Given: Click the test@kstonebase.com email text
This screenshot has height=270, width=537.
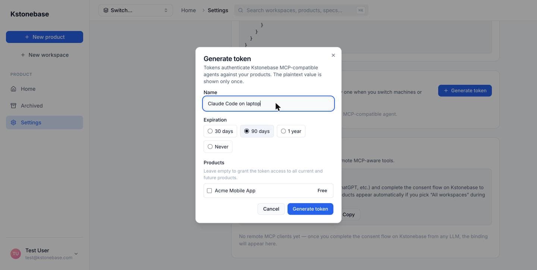Looking at the screenshot, I should (49, 258).
